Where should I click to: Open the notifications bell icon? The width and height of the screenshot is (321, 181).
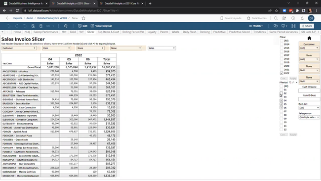302,18
